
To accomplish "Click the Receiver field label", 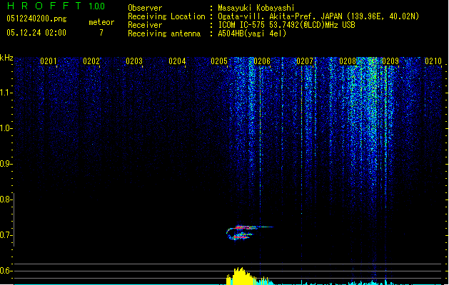I will 145,25.
